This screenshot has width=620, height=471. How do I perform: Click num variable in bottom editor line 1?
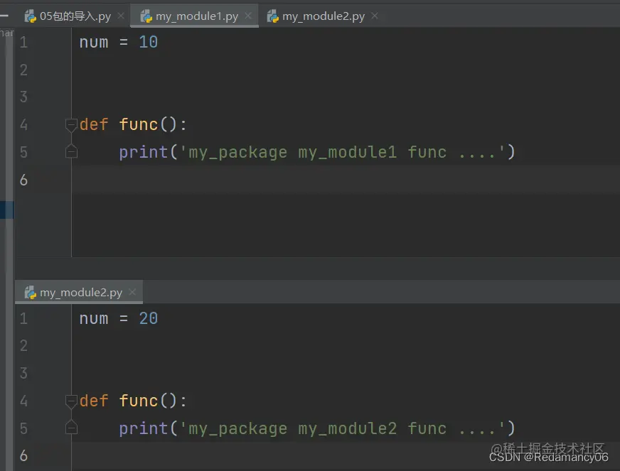(x=94, y=319)
